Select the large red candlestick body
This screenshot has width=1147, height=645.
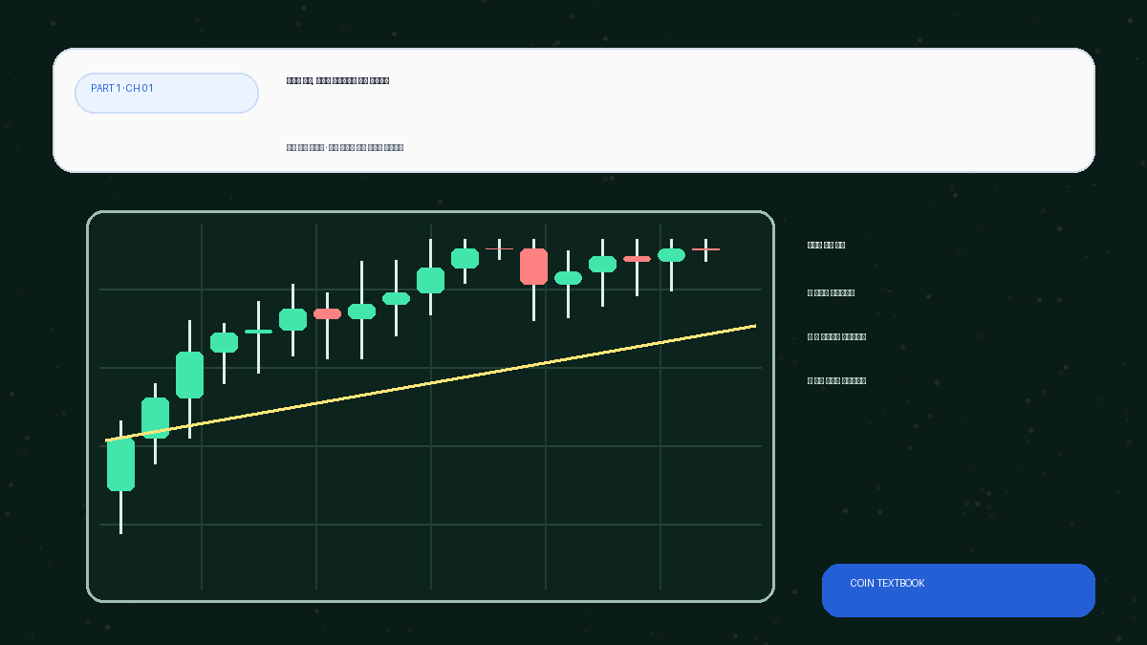click(533, 267)
